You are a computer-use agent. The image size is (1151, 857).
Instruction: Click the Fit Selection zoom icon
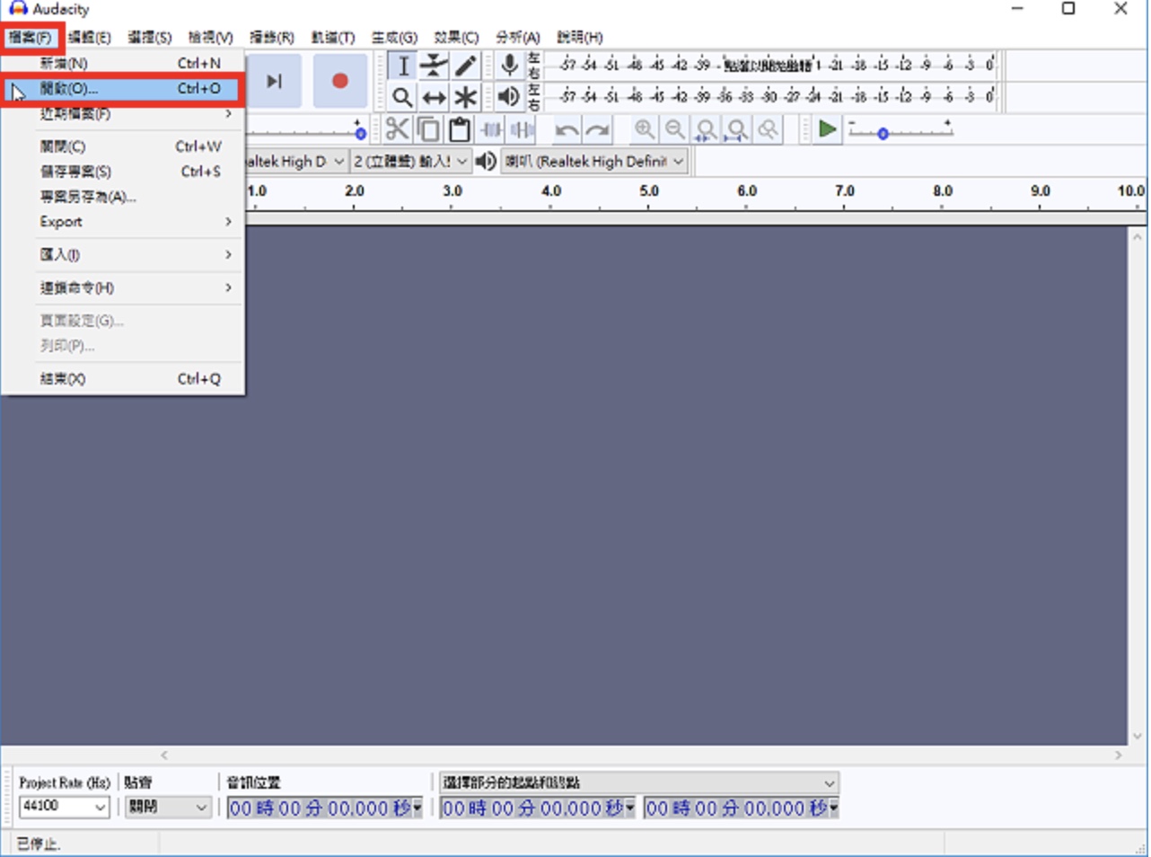click(x=707, y=130)
